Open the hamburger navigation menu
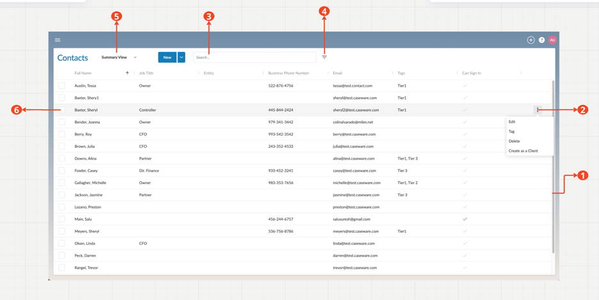Screen dimensions: 599x300 (58, 40)
